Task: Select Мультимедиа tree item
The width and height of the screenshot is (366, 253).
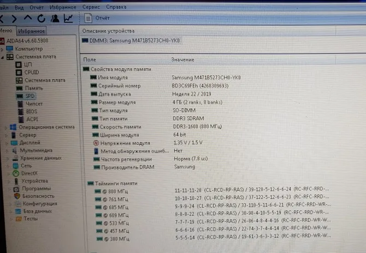Action: click(x=32, y=150)
